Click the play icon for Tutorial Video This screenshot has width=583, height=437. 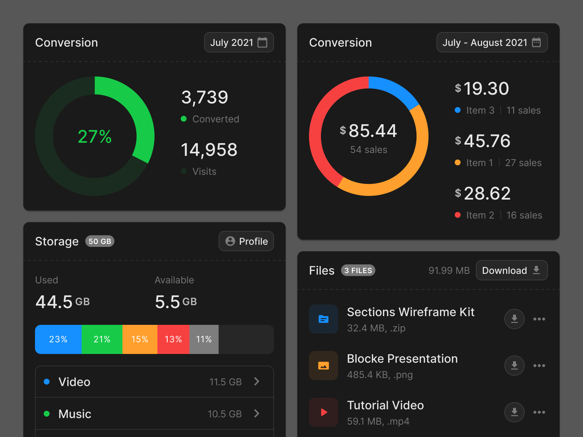[324, 413]
